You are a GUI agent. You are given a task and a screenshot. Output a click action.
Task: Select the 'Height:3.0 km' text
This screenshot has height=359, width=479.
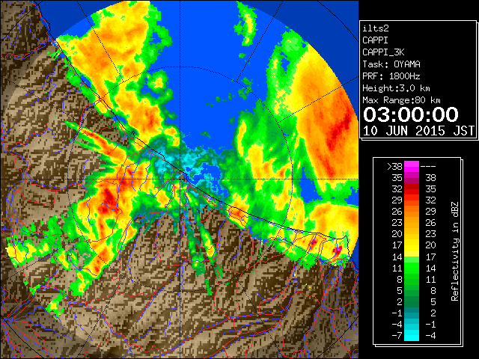click(396, 88)
